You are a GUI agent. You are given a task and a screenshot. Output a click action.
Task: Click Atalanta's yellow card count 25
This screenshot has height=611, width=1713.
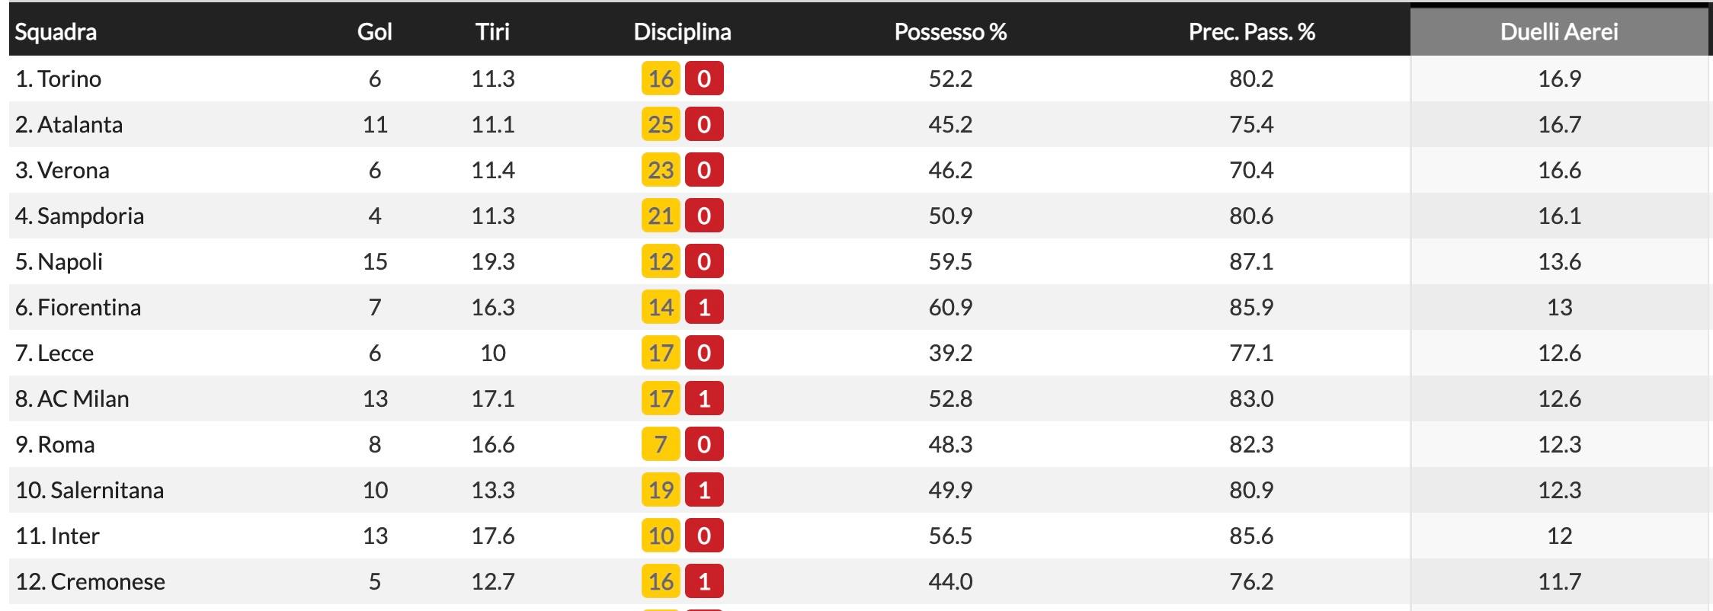(x=661, y=125)
